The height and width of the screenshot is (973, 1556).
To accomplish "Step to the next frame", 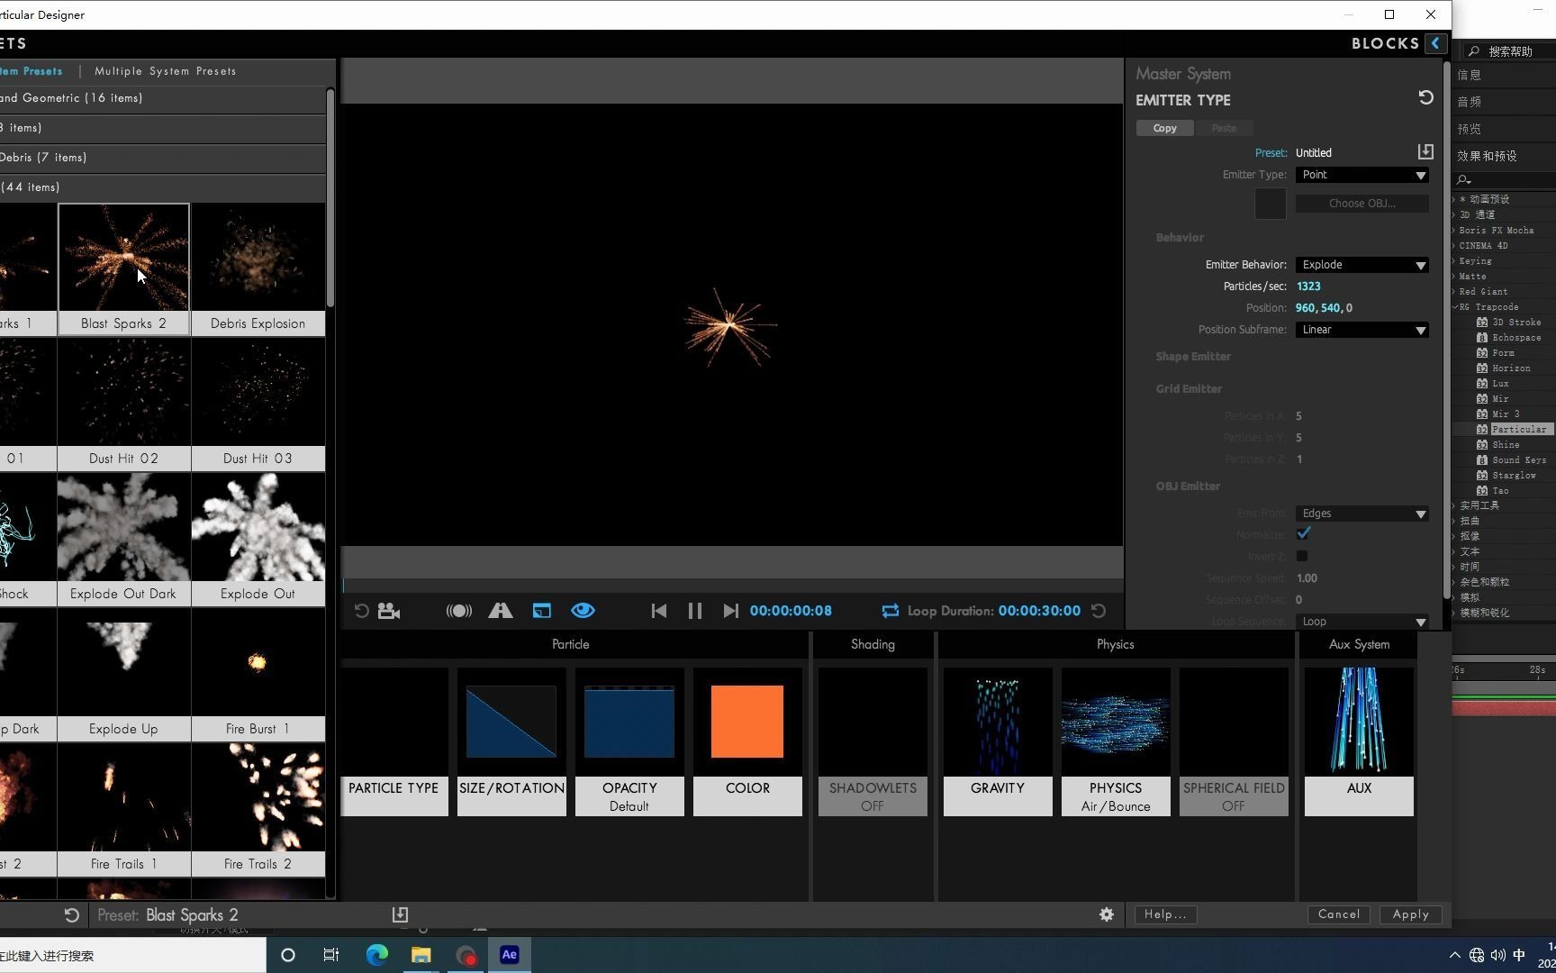I will [730, 611].
